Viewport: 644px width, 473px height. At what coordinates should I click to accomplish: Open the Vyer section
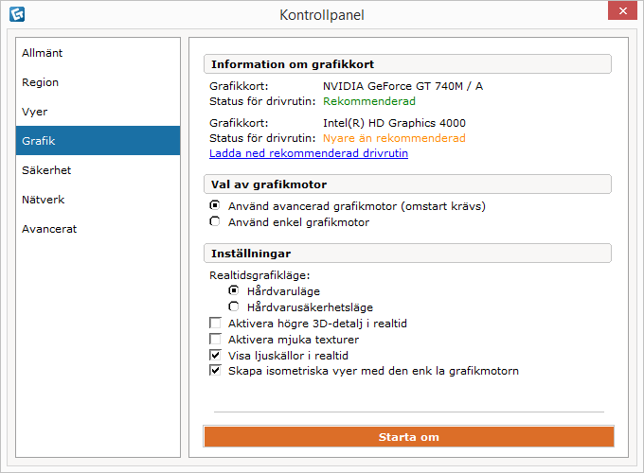(x=98, y=112)
